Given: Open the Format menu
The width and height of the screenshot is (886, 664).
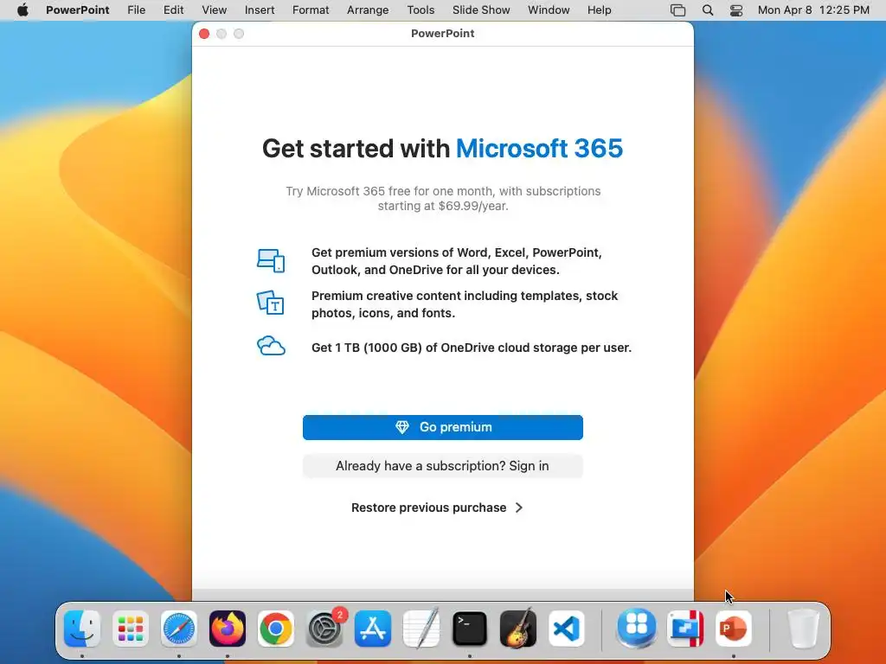Looking at the screenshot, I should (x=311, y=10).
